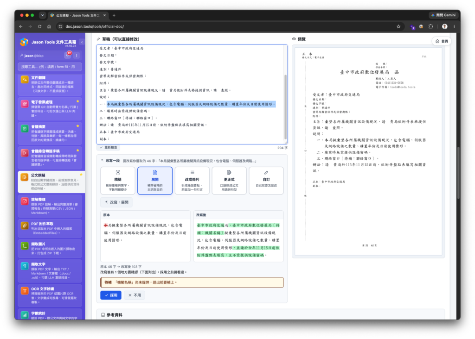This screenshot has width=475, height=339.
Task: Click the 改寫：展開 button
Action: click(x=116, y=202)
